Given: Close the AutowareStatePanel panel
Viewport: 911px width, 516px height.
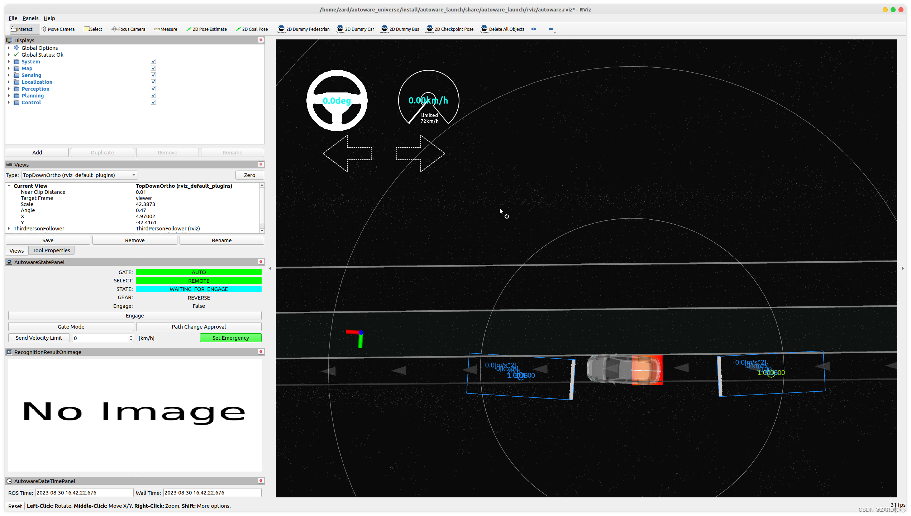Looking at the screenshot, I should pos(261,262).
